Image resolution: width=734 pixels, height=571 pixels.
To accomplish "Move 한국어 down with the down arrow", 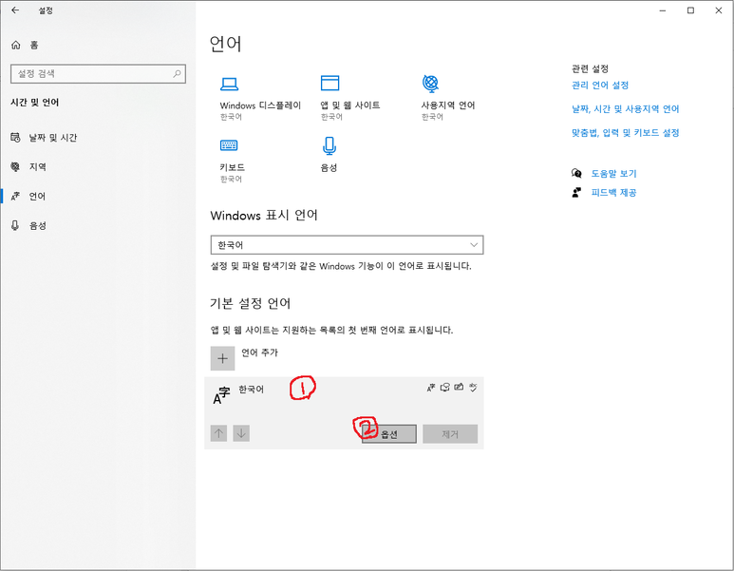I will click(x=241, y=433).
